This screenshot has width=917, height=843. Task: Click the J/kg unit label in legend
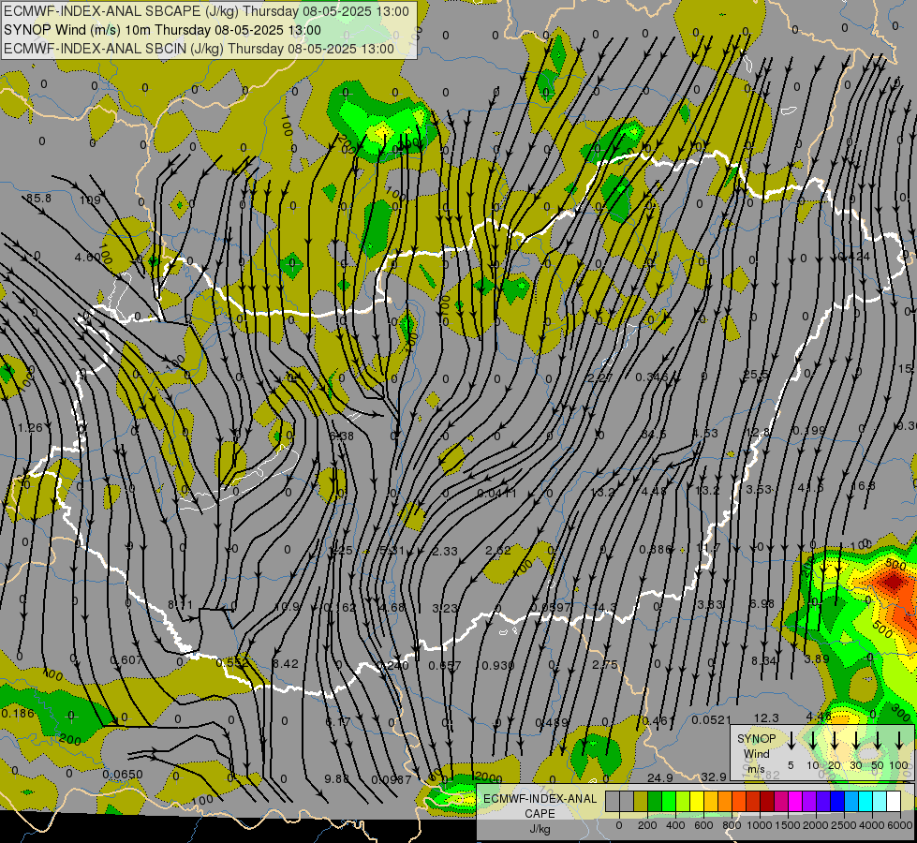click(x=540, y=829)
